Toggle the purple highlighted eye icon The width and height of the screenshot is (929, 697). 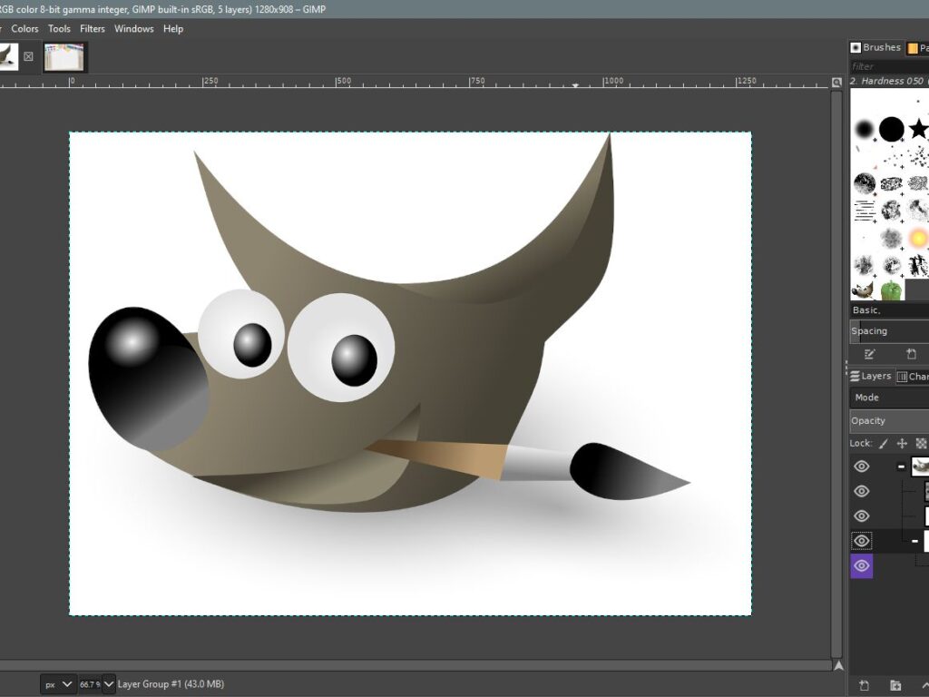862,566
